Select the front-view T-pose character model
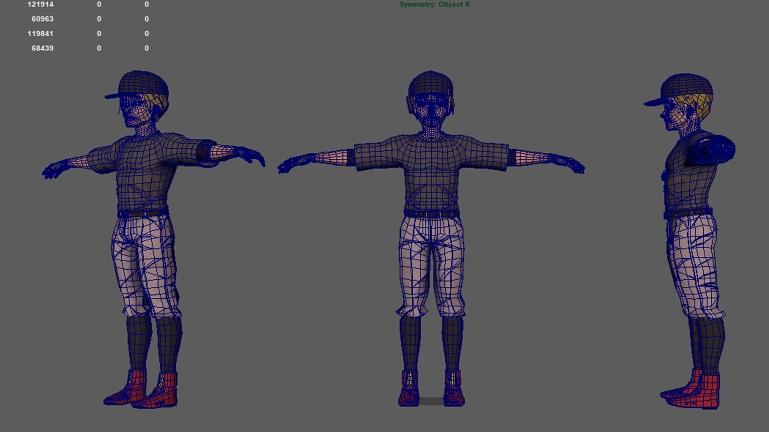This screenshot has width=769, height=432. 431,239
